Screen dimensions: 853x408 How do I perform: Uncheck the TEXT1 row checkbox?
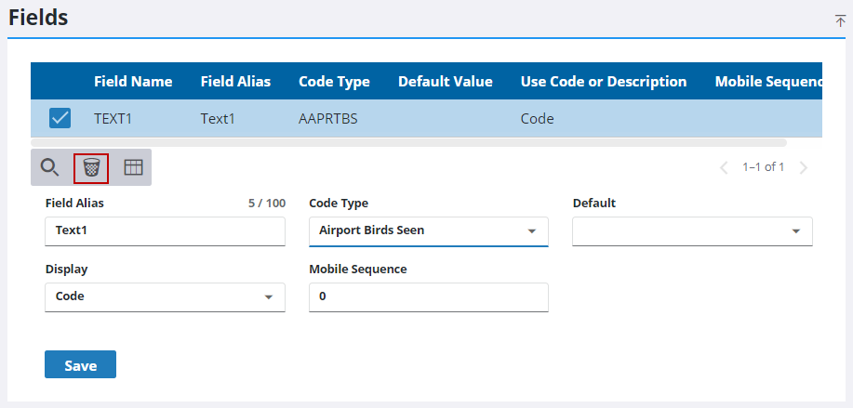point(60,118)
